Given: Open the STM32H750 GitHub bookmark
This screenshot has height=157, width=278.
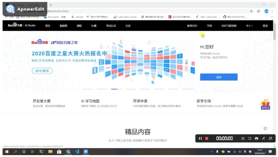Looking at the screenshot, I should [235, 17].
